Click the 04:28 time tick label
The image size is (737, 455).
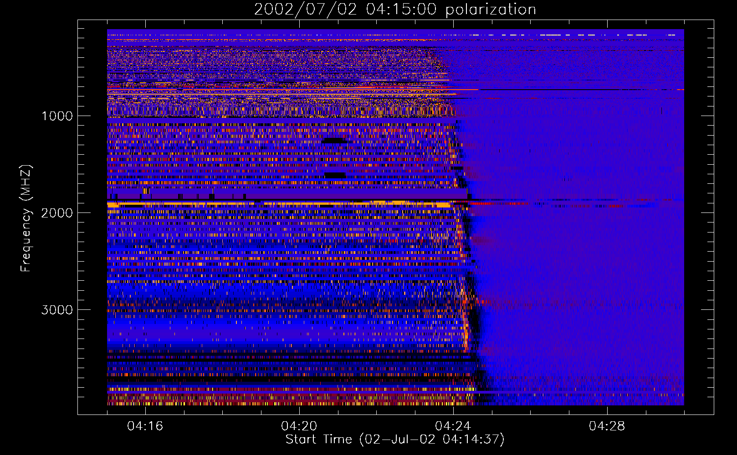(x=607, y=426)
